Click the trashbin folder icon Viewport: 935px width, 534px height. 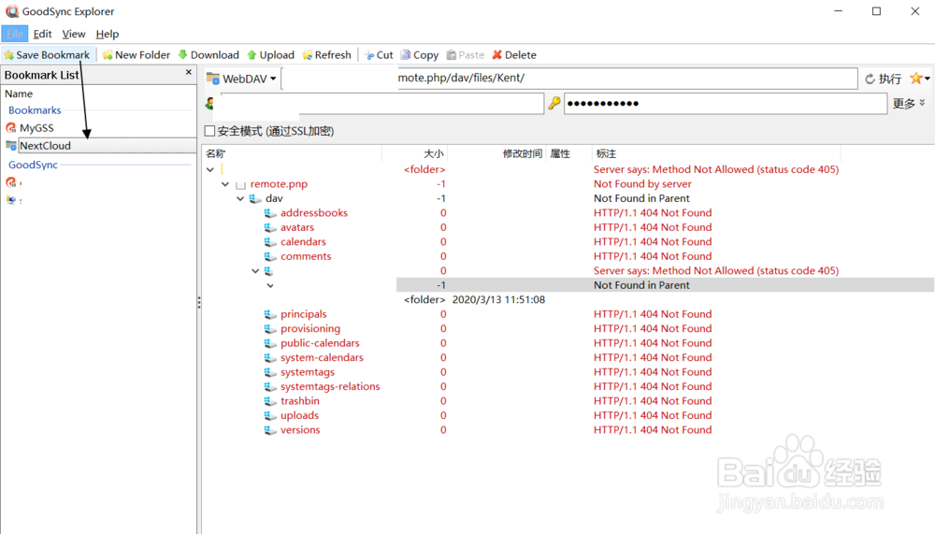click(270, 401)
